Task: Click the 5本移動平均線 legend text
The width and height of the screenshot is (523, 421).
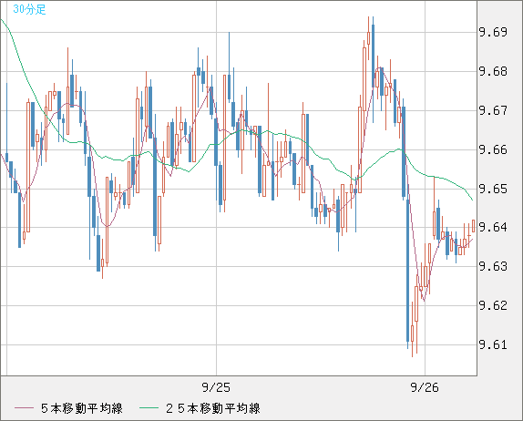Action: click(x=82, y=408)
